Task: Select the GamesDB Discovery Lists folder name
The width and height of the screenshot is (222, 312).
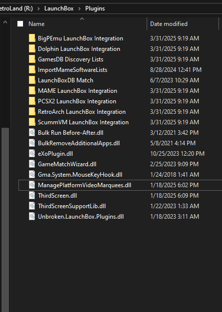Action: [71, 59]
